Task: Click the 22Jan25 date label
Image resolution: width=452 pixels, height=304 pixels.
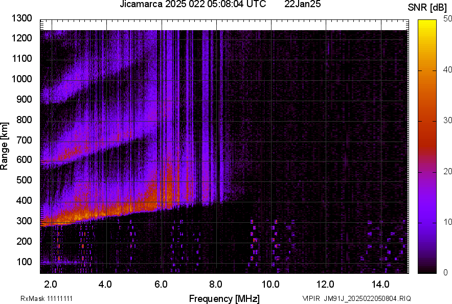Action: pyautogui.click(x=302, y=5)
